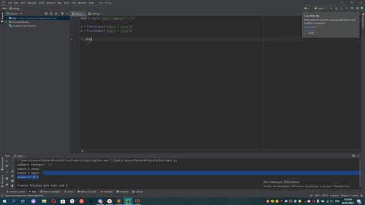Open the run configuration dropdown
The width and height of the screenshot is (365, 205).
(x=320, y=8)
